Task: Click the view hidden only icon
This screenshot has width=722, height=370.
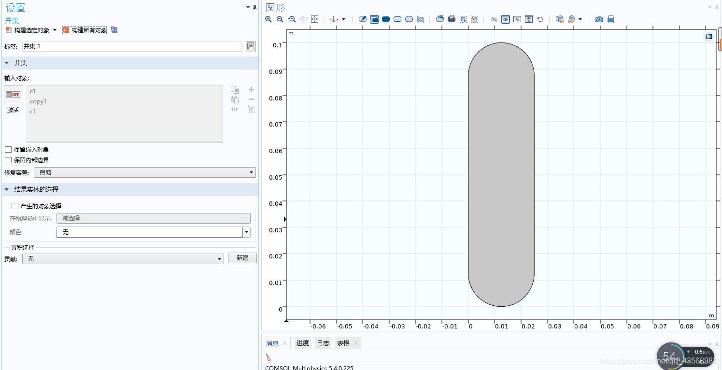Action: tap(517, 19)
